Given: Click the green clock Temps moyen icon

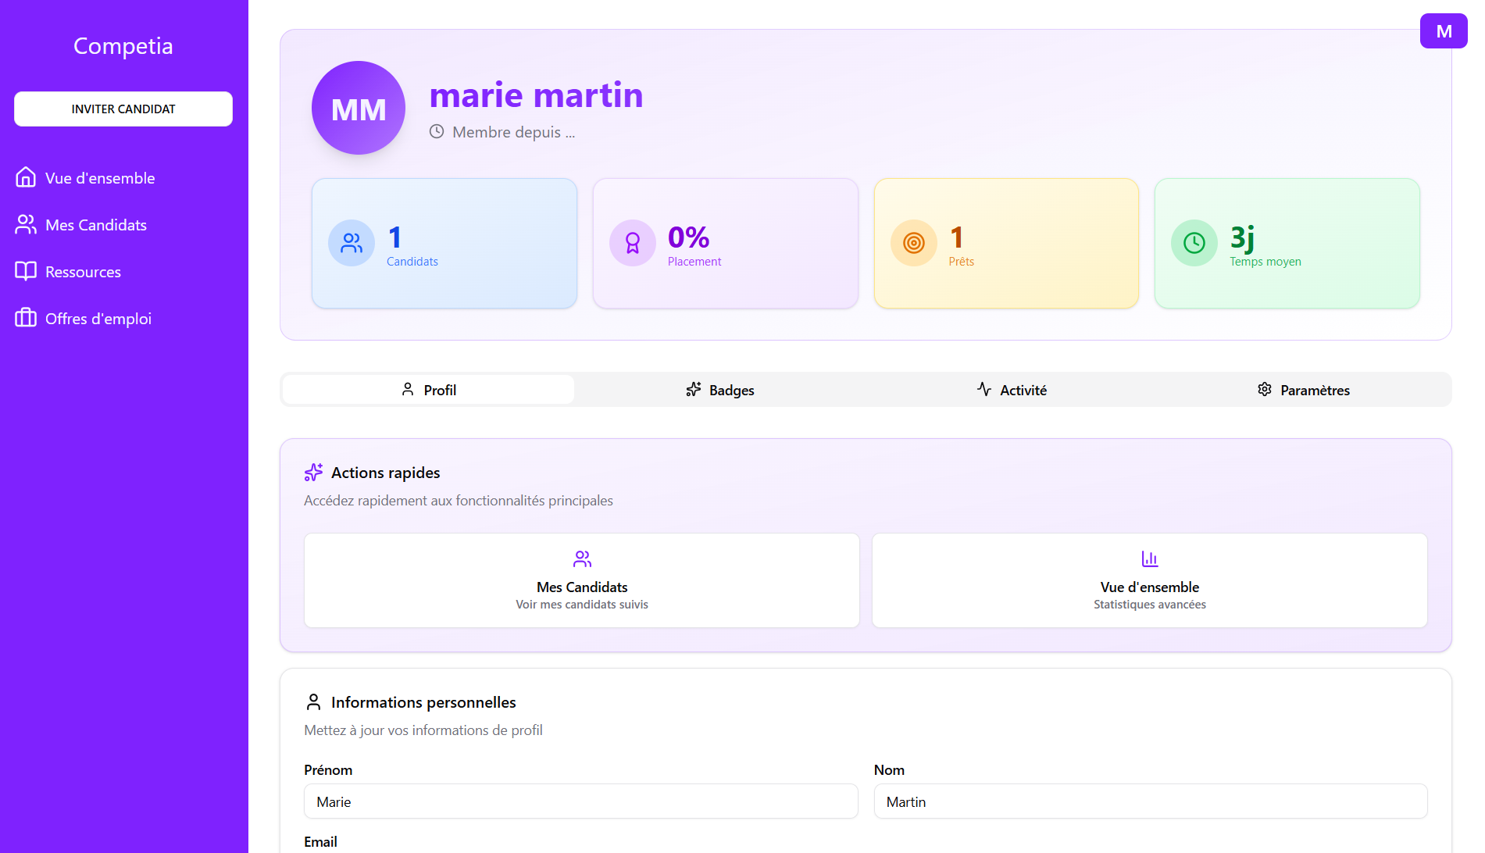Looking at the screenshot, I should (x=1194, y=243).
